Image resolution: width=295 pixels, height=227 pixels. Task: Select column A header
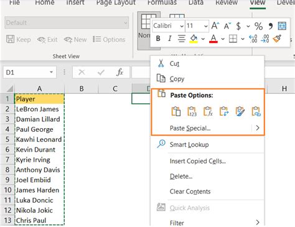click(x=39, y=89)
